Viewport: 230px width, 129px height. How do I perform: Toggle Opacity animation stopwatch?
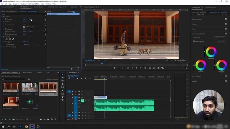6,42
